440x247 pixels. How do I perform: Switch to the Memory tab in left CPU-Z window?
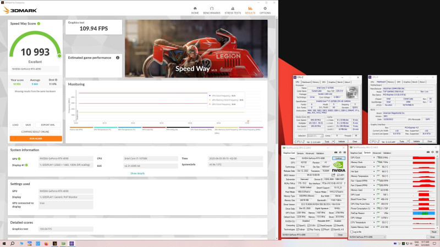[x=316, y=82]
